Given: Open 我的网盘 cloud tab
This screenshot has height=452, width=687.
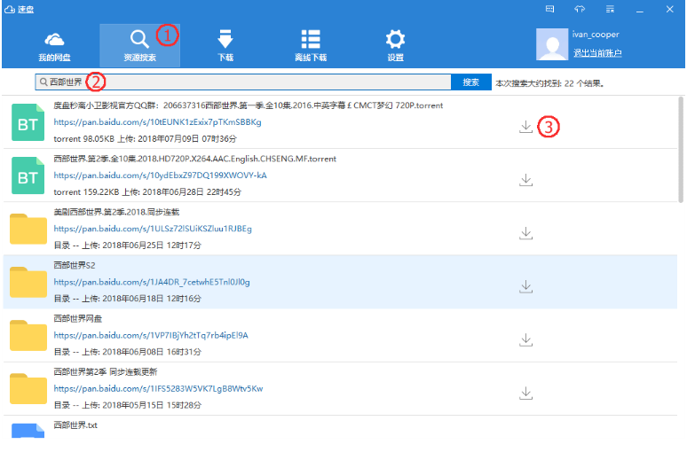Looking at the screenshot, I should click(x=54, y=45).
